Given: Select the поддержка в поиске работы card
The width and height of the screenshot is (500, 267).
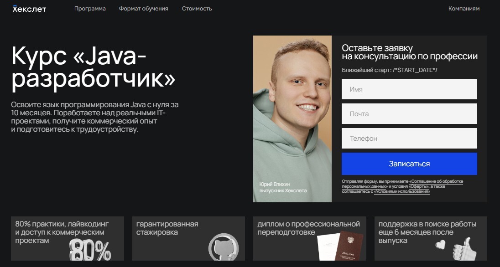Looking at the screenshot, I should point(431,239).
